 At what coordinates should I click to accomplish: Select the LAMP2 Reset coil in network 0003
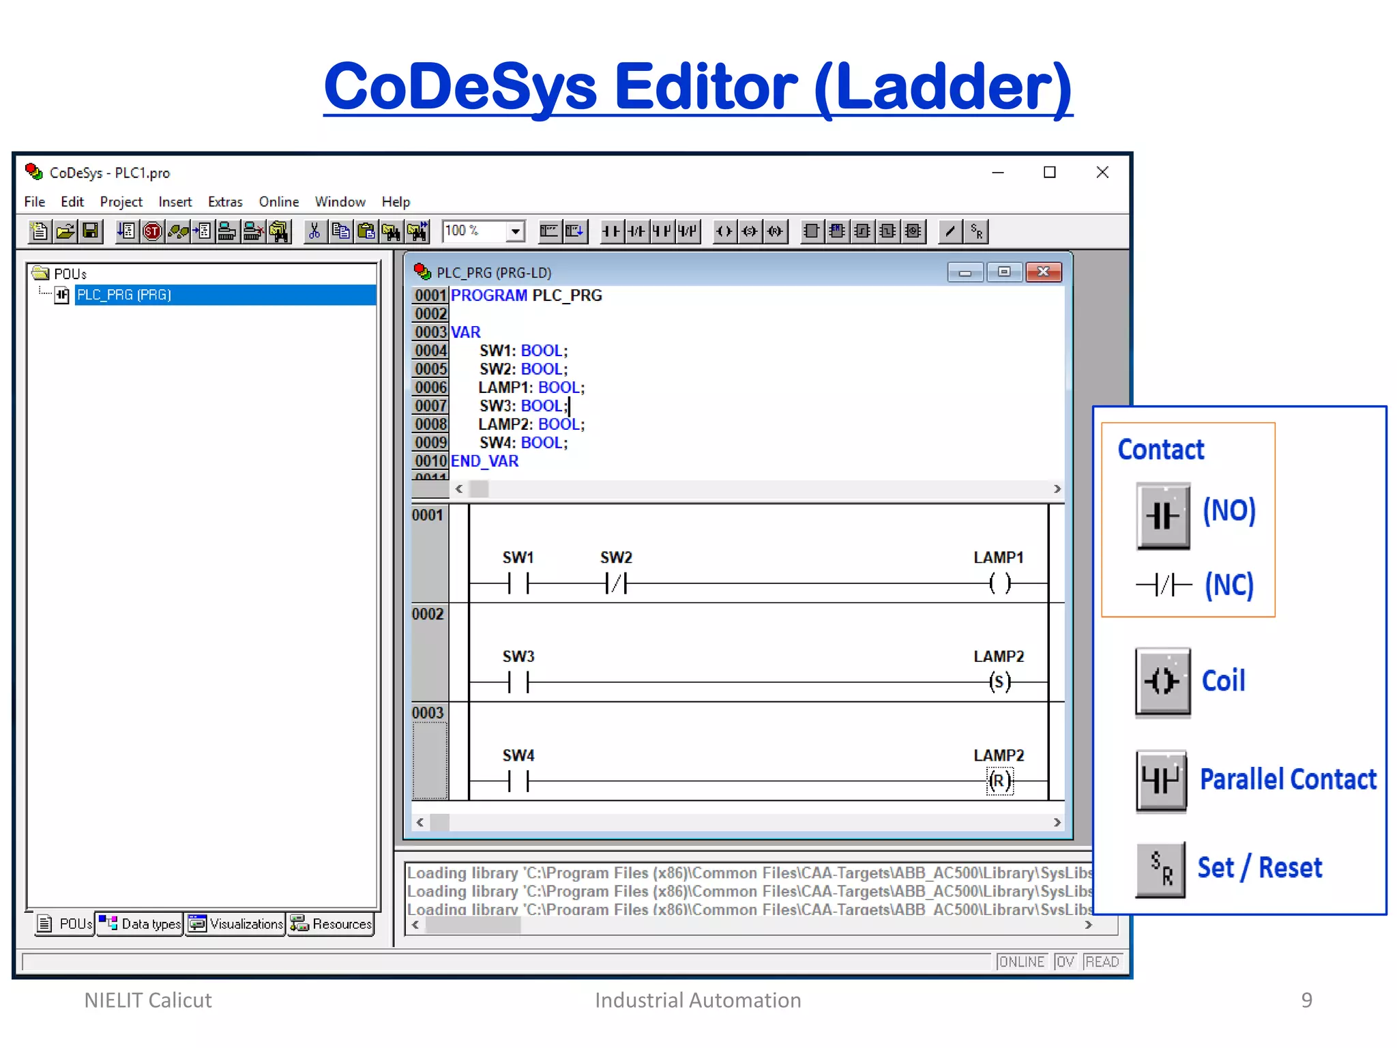[x=1000, y=781]
